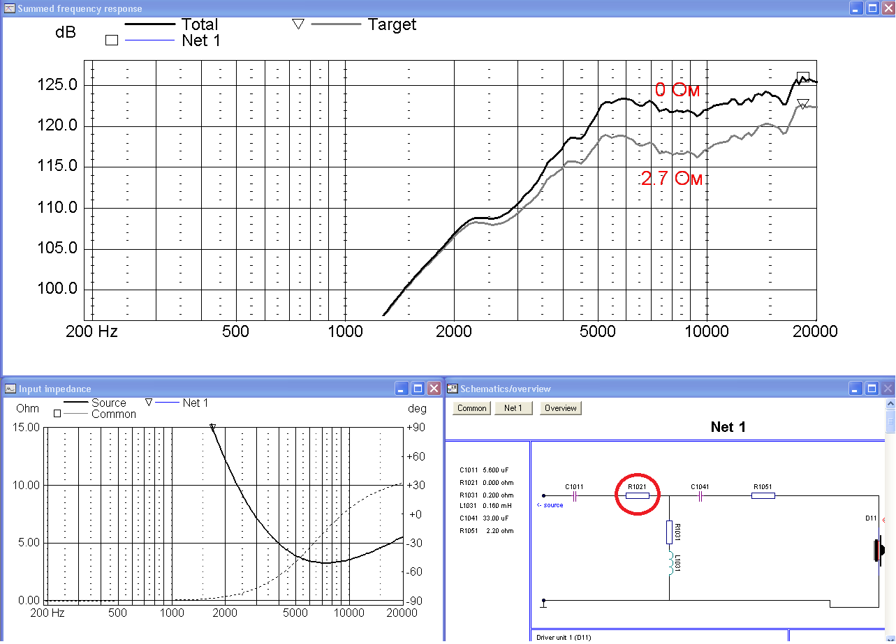Click the R1031 vertical resistor symbol
Image resolution: width=896 pixels, height=644 pixels.
670,532
